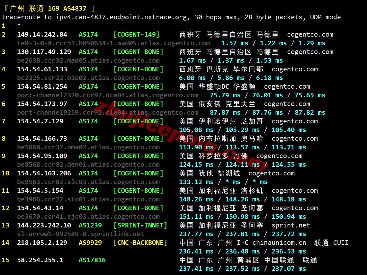The image size is (367, 275).
Task: Click location text 美国 伊利诺伊州 芝加哥
Action: point(221,121)
